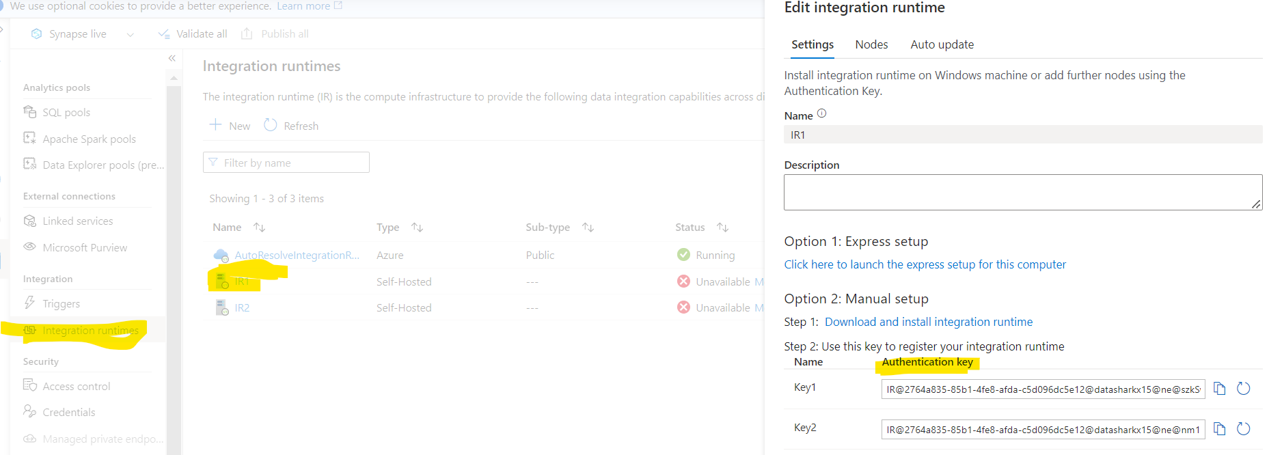Switch to the Auto update tab
The height and width of the screenshot is (455, 1269).
942,44
